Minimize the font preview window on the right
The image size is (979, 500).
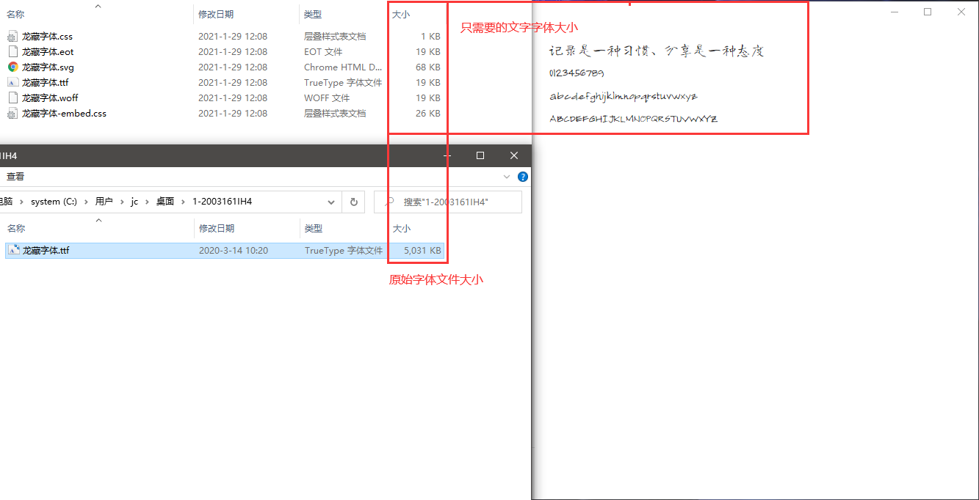pos(895,12)
